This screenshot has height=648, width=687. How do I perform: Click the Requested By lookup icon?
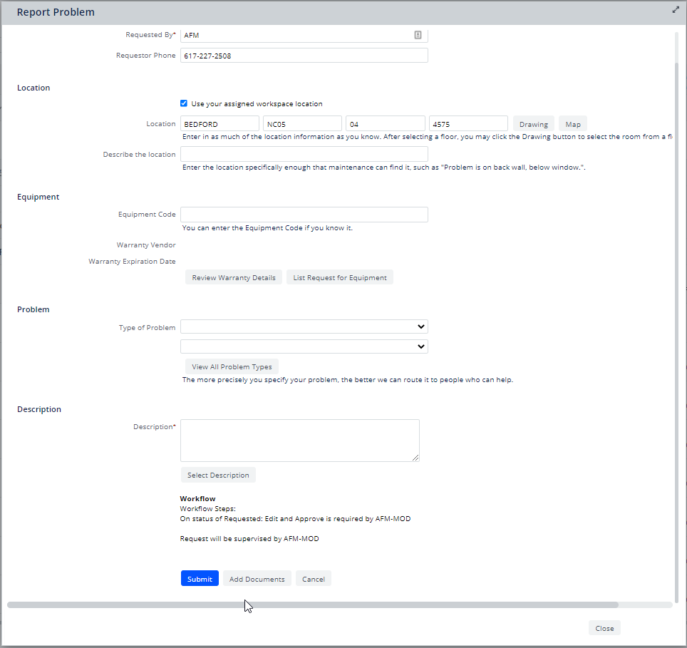[418, 35]
